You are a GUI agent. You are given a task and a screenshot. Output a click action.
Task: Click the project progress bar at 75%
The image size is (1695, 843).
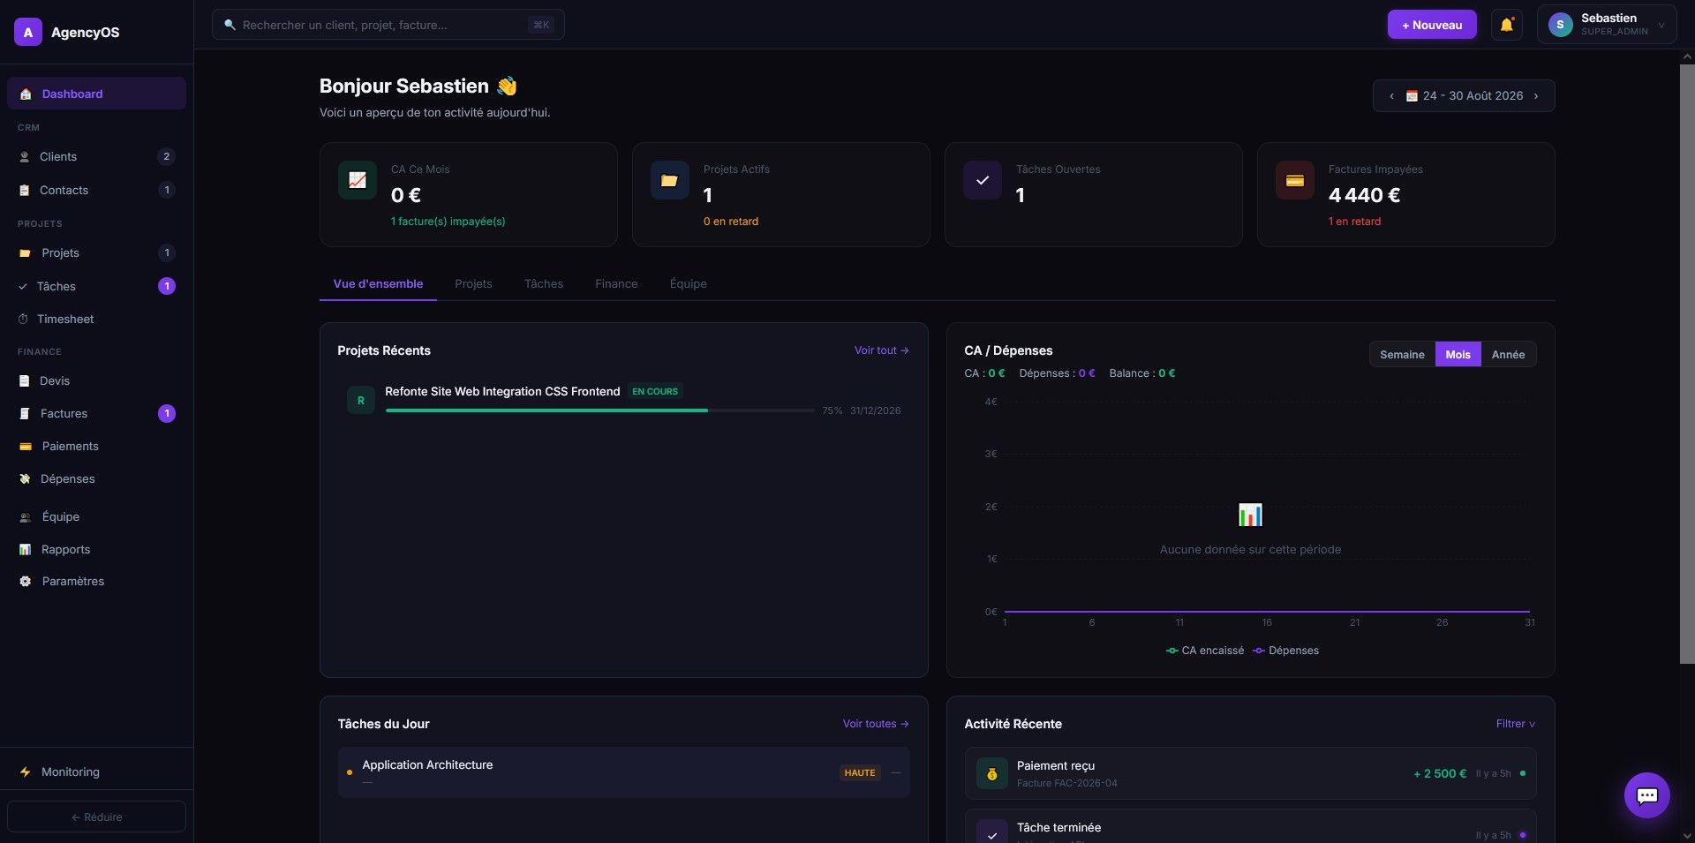coord(599,410)
